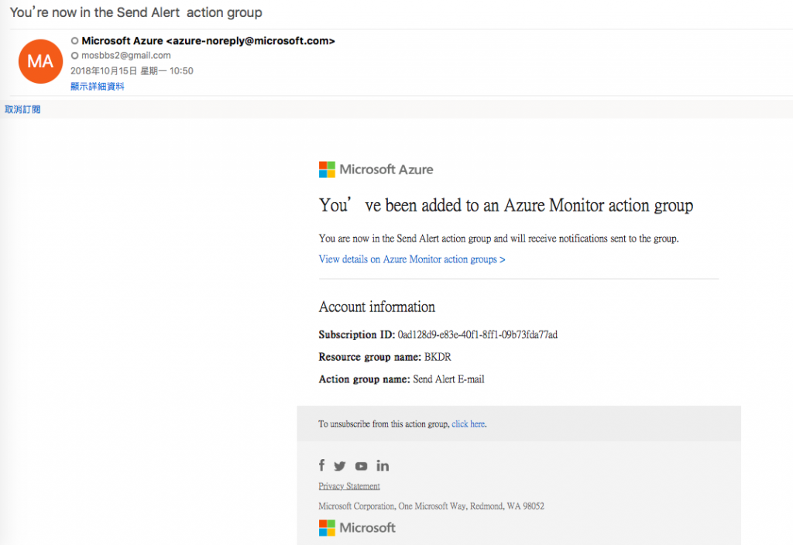This screenshot has width=793, height=545.
Task: Click the date 2018年10月15日 星期一 10:50
Action: pyautogui.click(x=132, y=70)
